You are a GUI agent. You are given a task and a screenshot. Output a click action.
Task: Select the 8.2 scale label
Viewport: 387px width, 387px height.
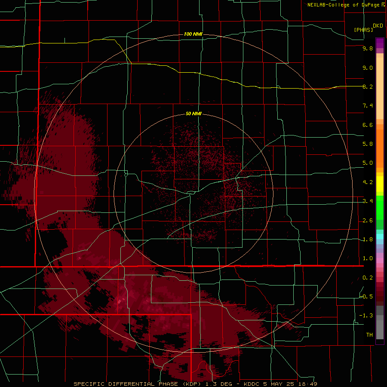coord(368,86)
